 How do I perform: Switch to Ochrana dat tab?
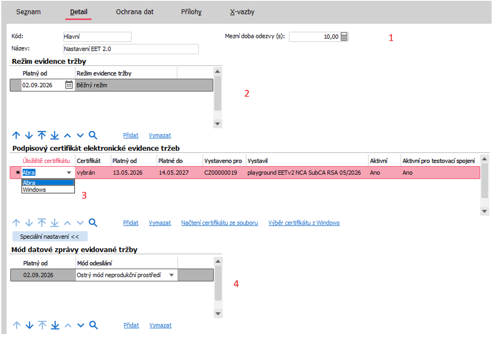[135, 12]
